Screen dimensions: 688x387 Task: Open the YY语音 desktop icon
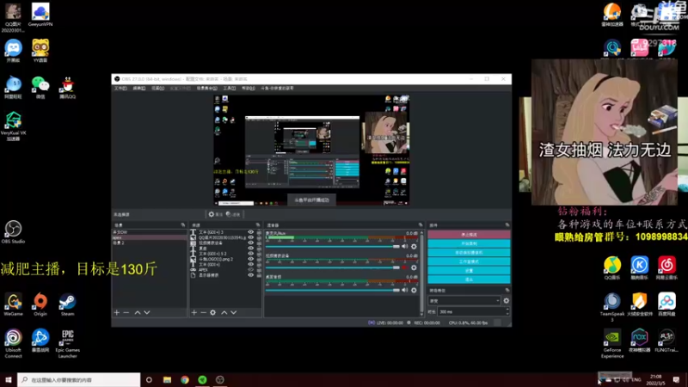pyautogui.click(x=40, y=51)
